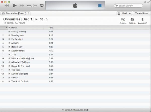
Task: Select the song name A Farewell To Kings
Action: click(x=20, y=62)
